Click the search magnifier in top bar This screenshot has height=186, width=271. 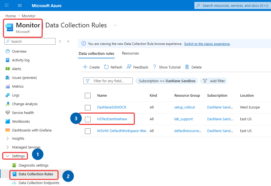click(198, 5)
